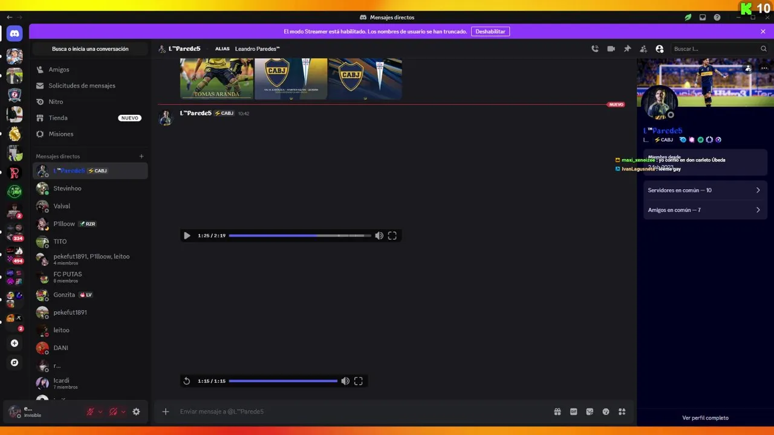Open the TITO direct message
Viewport: 774px width, 435px height.
pyautogui.click(x=90, y=242)
